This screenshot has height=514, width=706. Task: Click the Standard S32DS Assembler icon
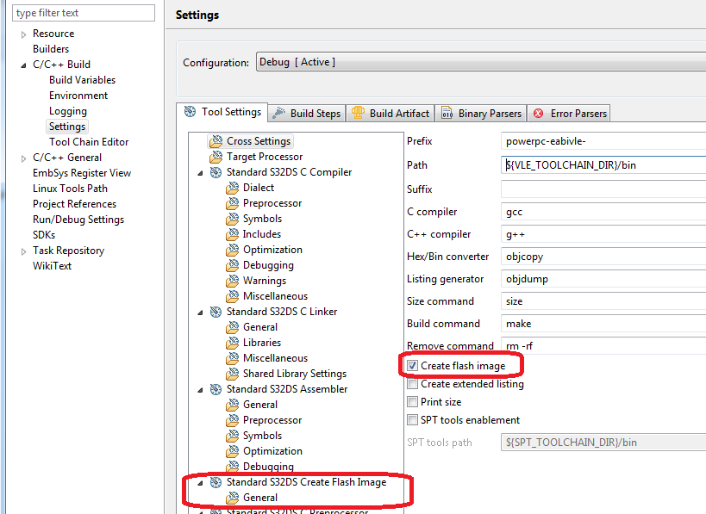point(216,389)
